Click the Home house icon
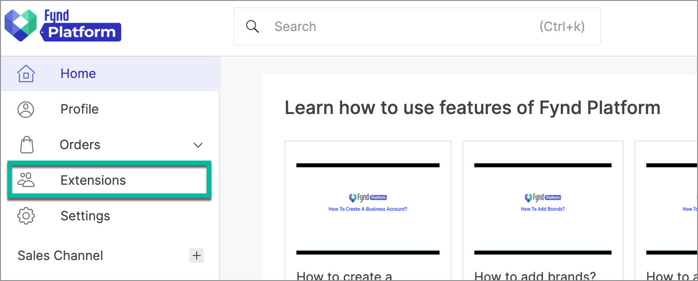This screenshot has width=698, height=281. [26, 73]
